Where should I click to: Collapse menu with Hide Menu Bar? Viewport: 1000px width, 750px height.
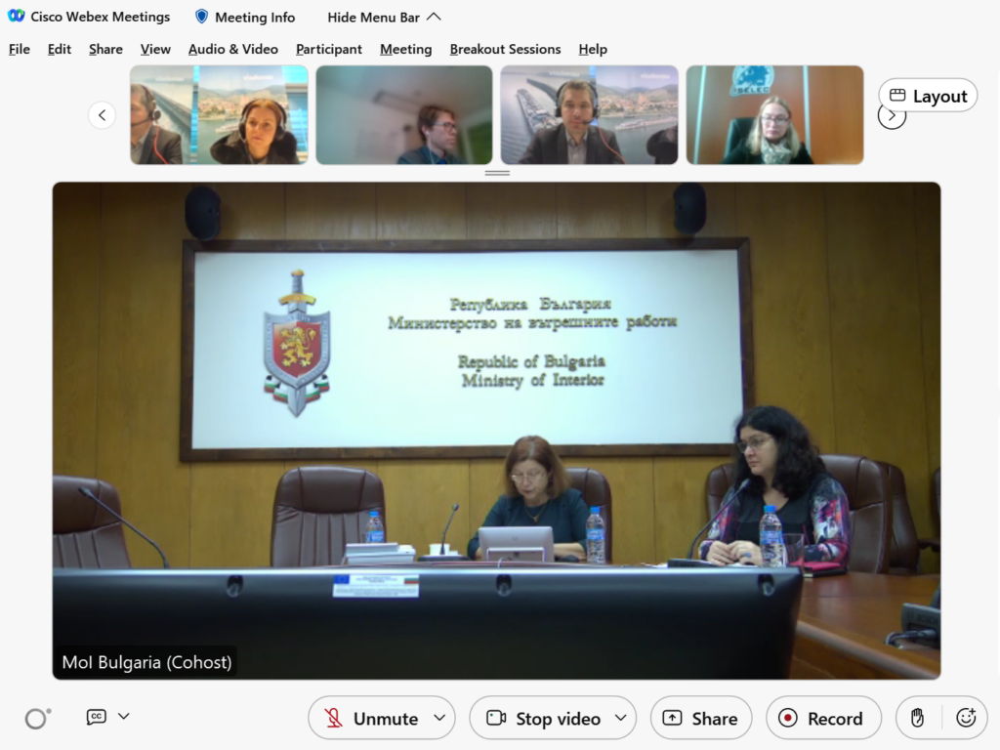[x=384, y=17]
